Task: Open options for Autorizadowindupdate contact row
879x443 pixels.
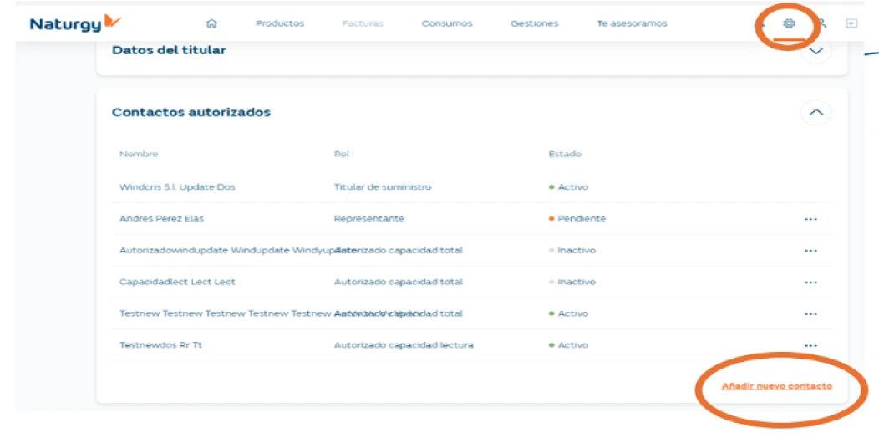Action: (x=810, y=251)
